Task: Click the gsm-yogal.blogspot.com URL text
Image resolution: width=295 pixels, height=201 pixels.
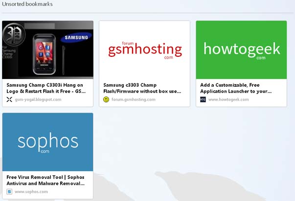Action: [x=38, y=100]
